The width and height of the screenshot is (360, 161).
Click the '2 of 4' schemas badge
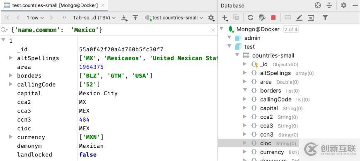coord(291,29)
